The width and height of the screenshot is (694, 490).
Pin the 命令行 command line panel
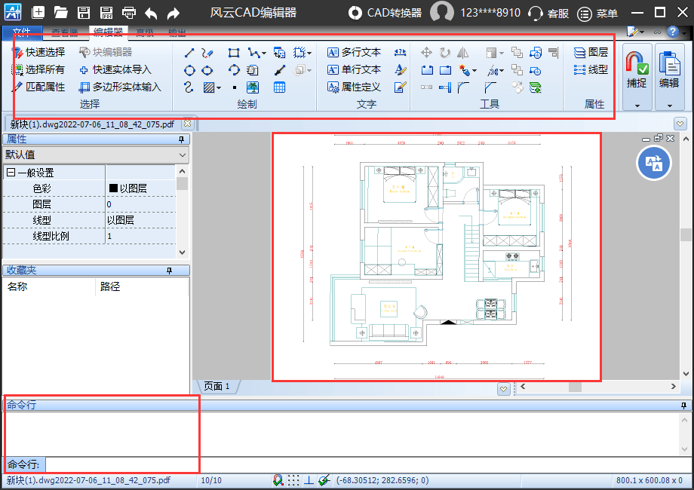coord(684,405)
